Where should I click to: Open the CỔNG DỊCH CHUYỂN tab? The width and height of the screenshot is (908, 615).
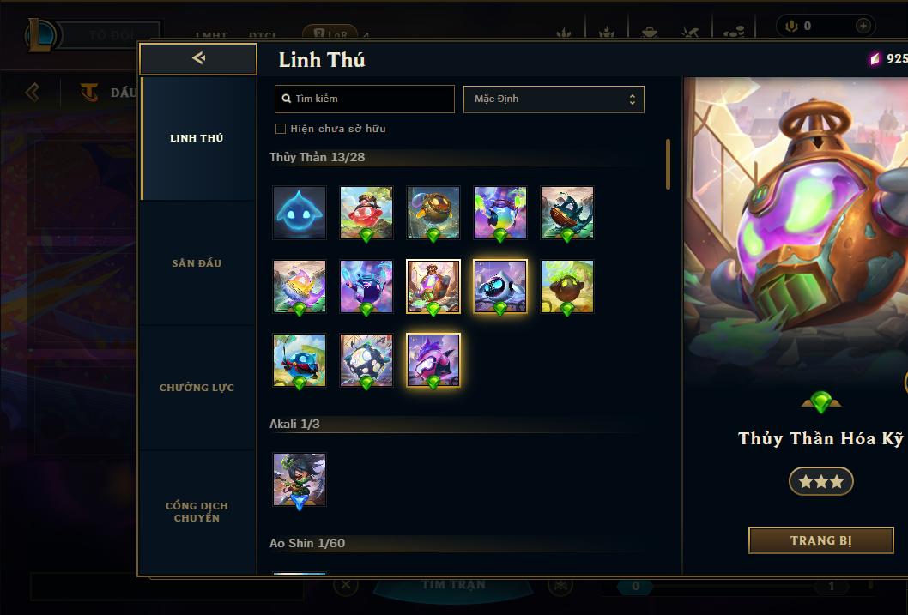(x=198, y=512)
